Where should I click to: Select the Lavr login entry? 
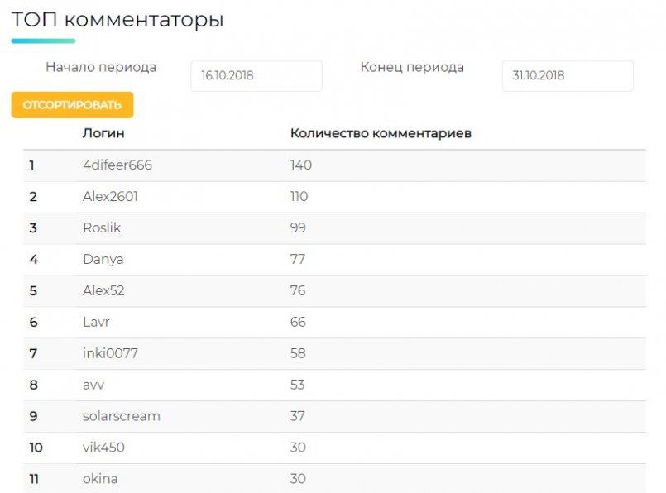tap(96, 323)
